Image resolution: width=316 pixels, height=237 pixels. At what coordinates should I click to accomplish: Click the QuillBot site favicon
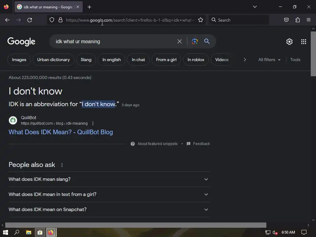(13, 121)
